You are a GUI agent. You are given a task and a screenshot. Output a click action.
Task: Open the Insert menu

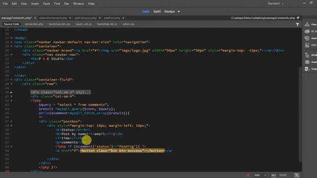[35, 3]
